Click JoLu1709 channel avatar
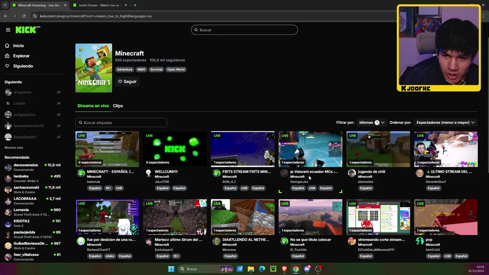The height and width of the screenshot is (275, 489). (x=149, y=173)
